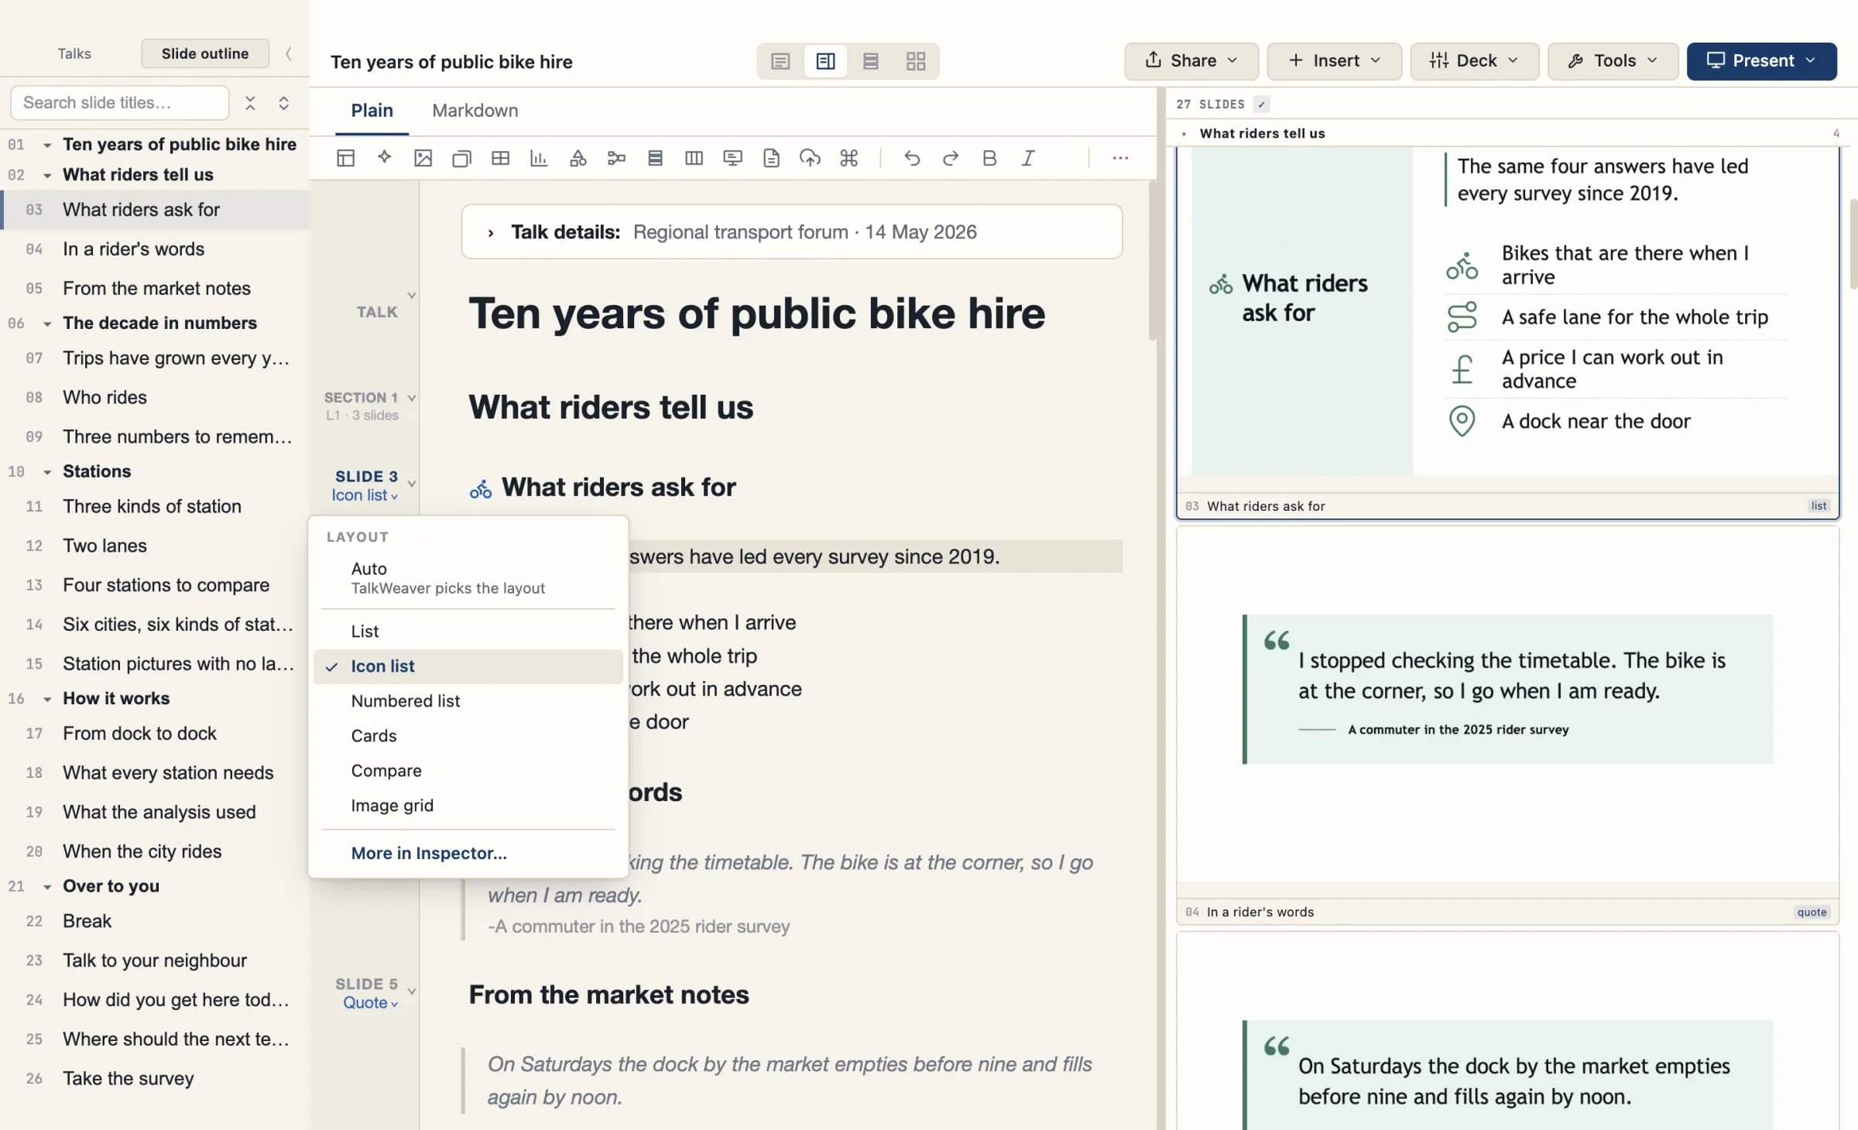
Task: Click the duplicate slide toolbar icon
Action: click(x=461, y=159)
